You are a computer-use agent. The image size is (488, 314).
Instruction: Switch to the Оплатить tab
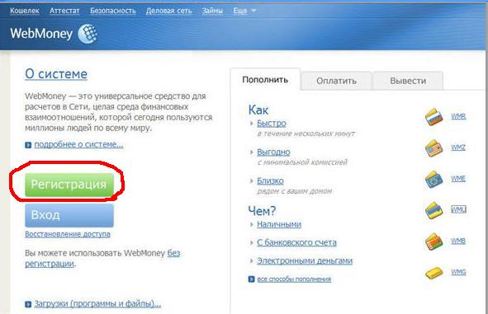[x=336, y=81]
